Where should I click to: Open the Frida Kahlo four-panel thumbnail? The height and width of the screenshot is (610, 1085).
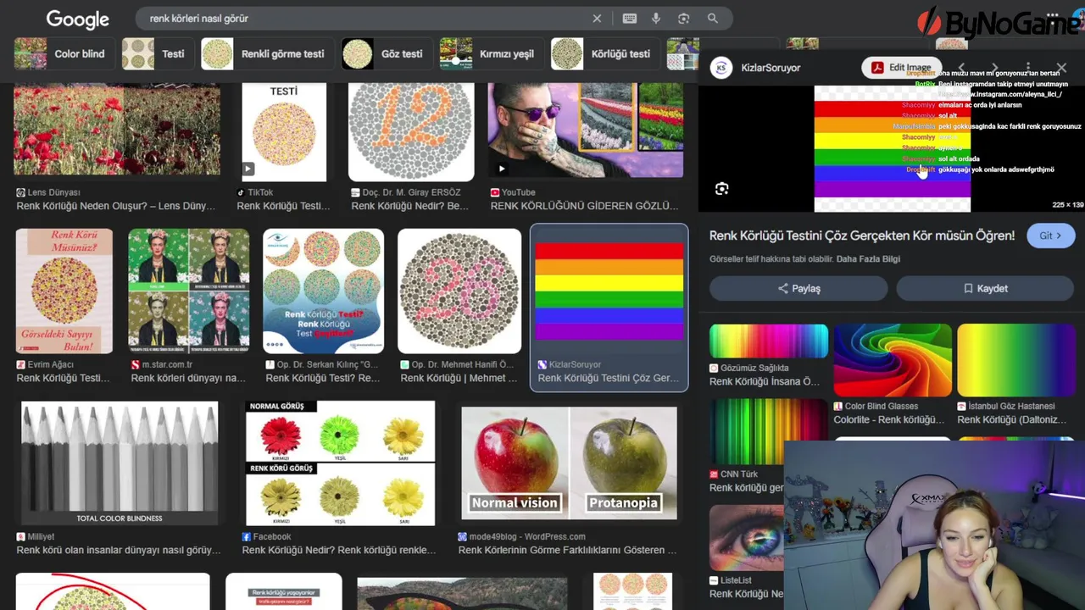tap(189, 291)
